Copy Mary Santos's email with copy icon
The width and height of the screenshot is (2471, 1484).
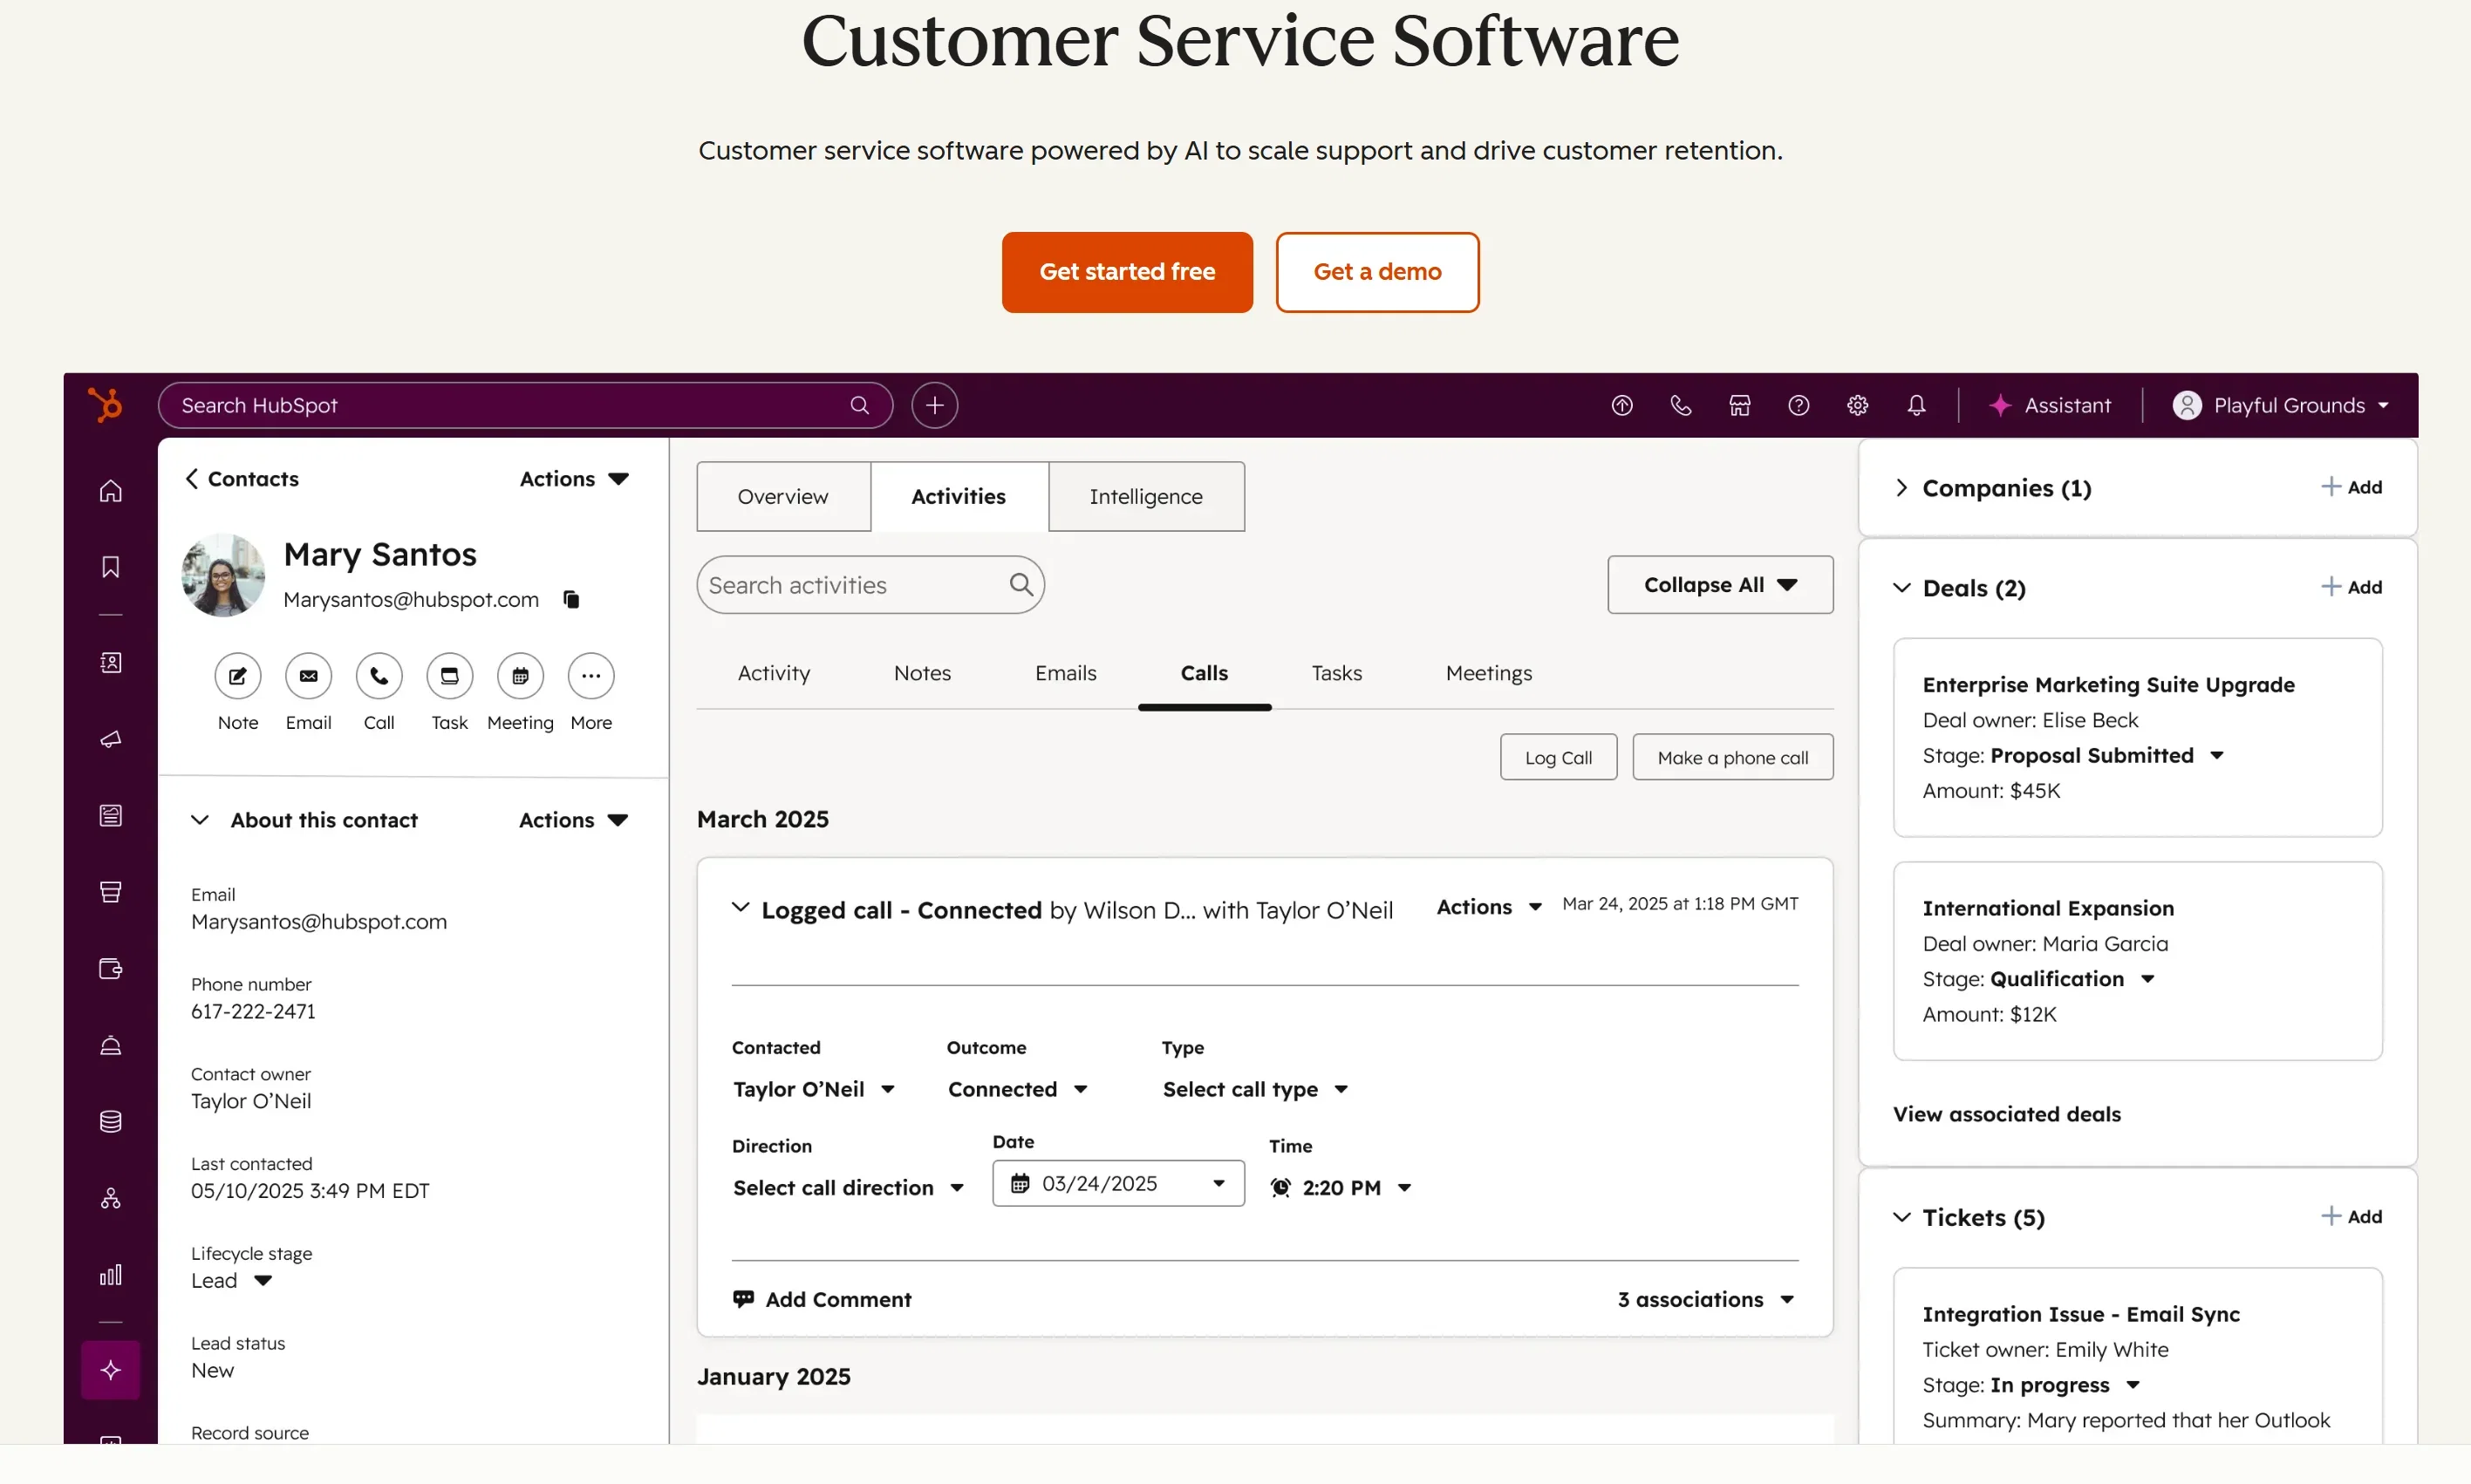571,599
